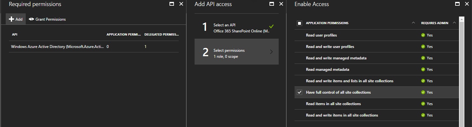Click the green checkmark on Select an API
Screen dimensions: 472x127
click(271, 26)
